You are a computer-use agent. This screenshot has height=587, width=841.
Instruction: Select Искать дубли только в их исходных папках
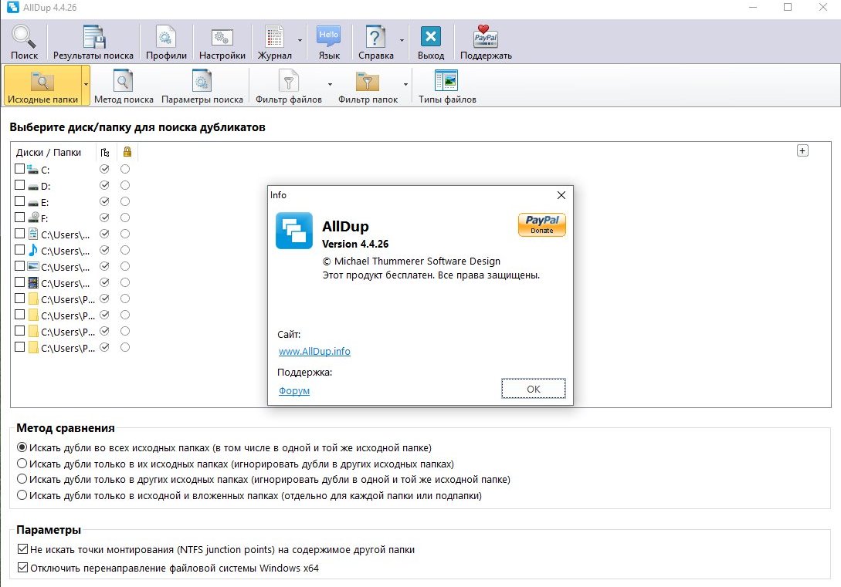[x=236, y=464]
